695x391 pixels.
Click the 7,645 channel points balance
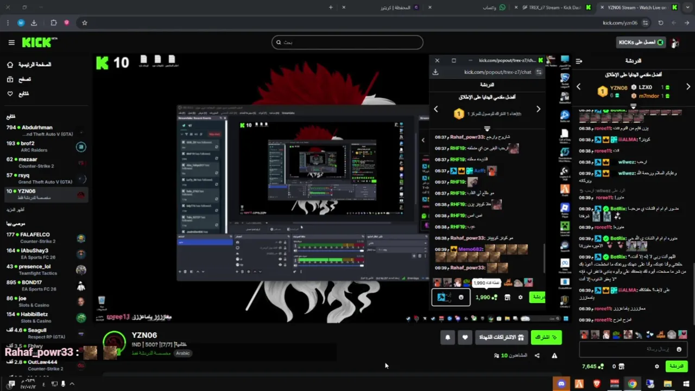pos(592,367)
